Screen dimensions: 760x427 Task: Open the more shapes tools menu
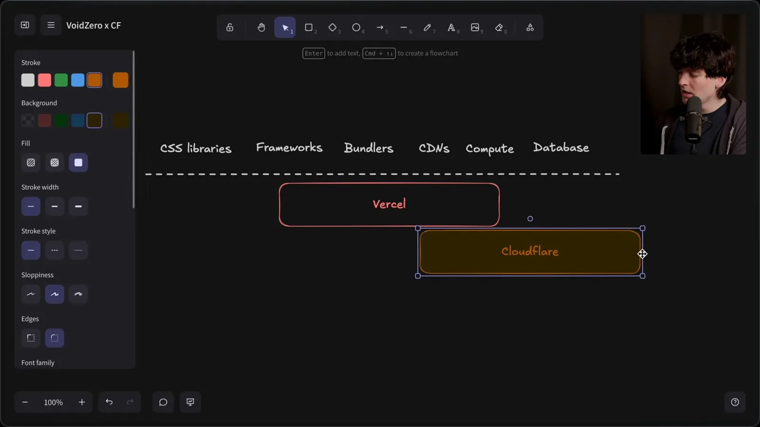pos(530,28)
